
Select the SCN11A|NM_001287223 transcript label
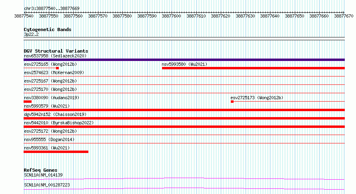point(47,185)
